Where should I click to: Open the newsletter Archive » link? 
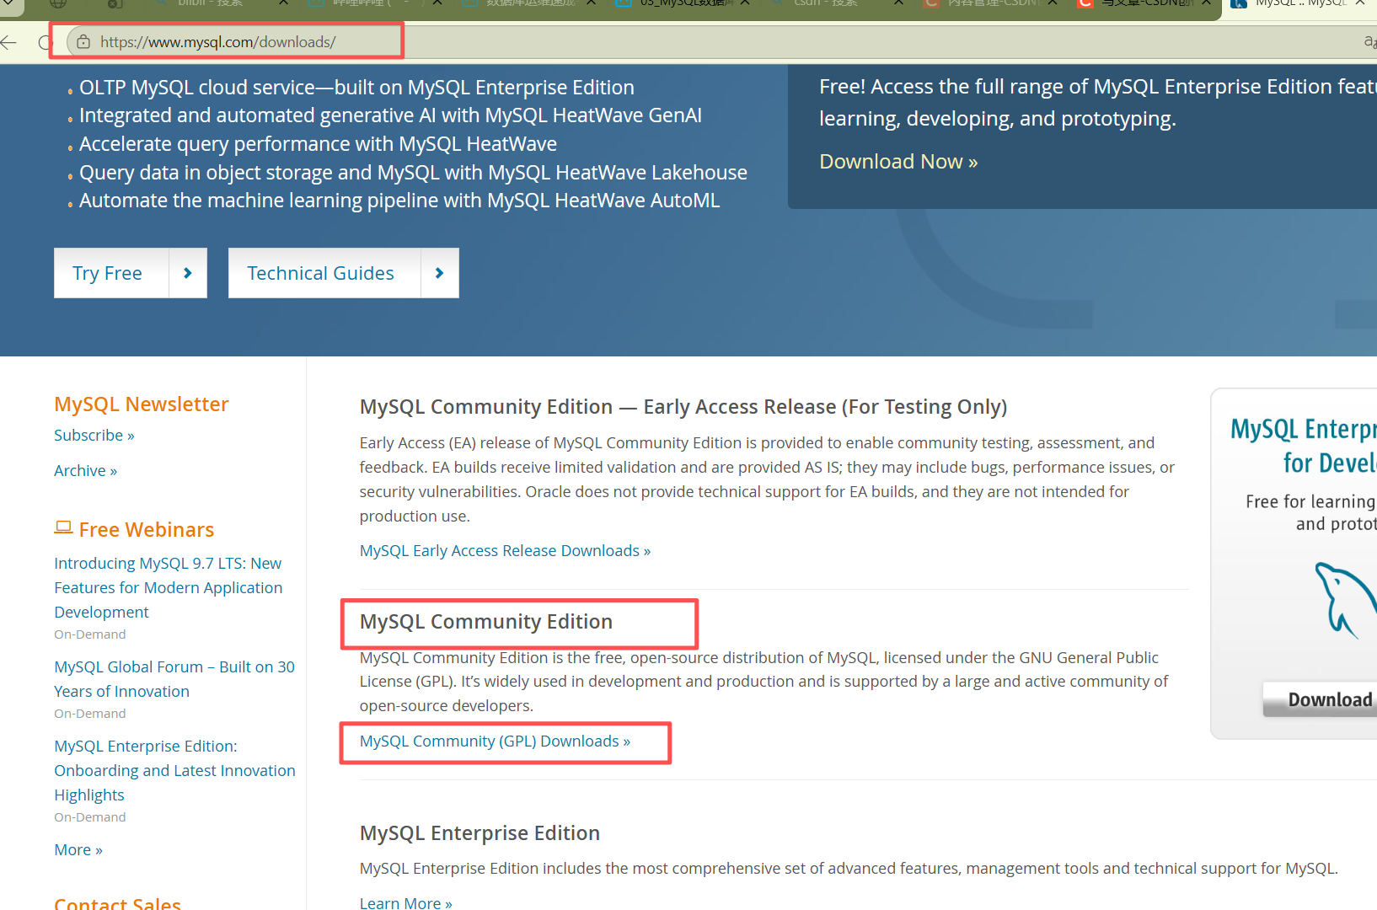pyautogui.click(x=86, y=470)
